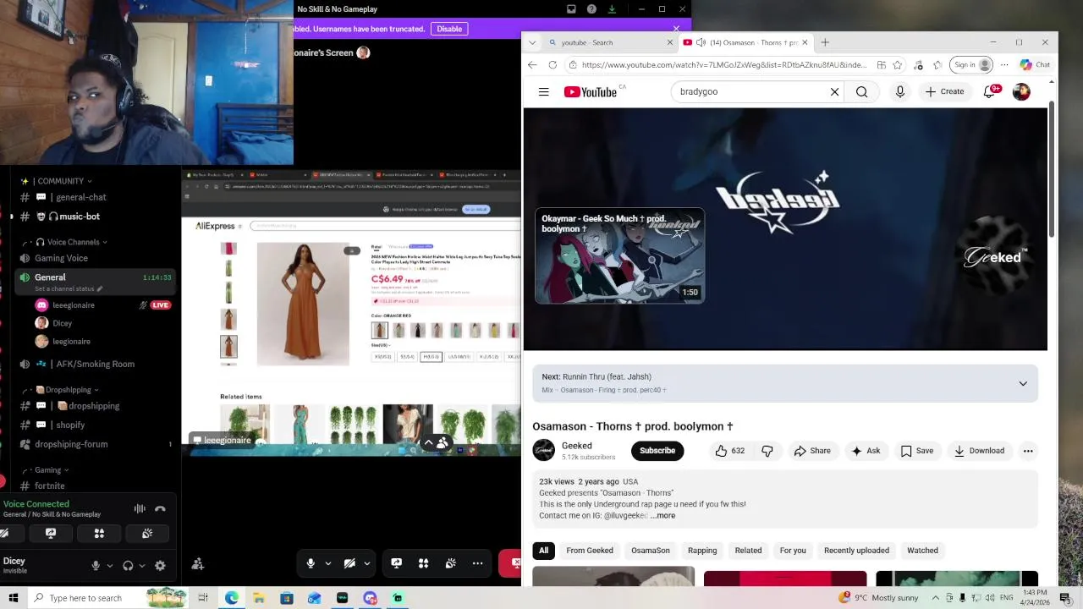Open headphone device dropdown in user panel
The width and height of the screenshot is (1083, 609).
(141, 566)
